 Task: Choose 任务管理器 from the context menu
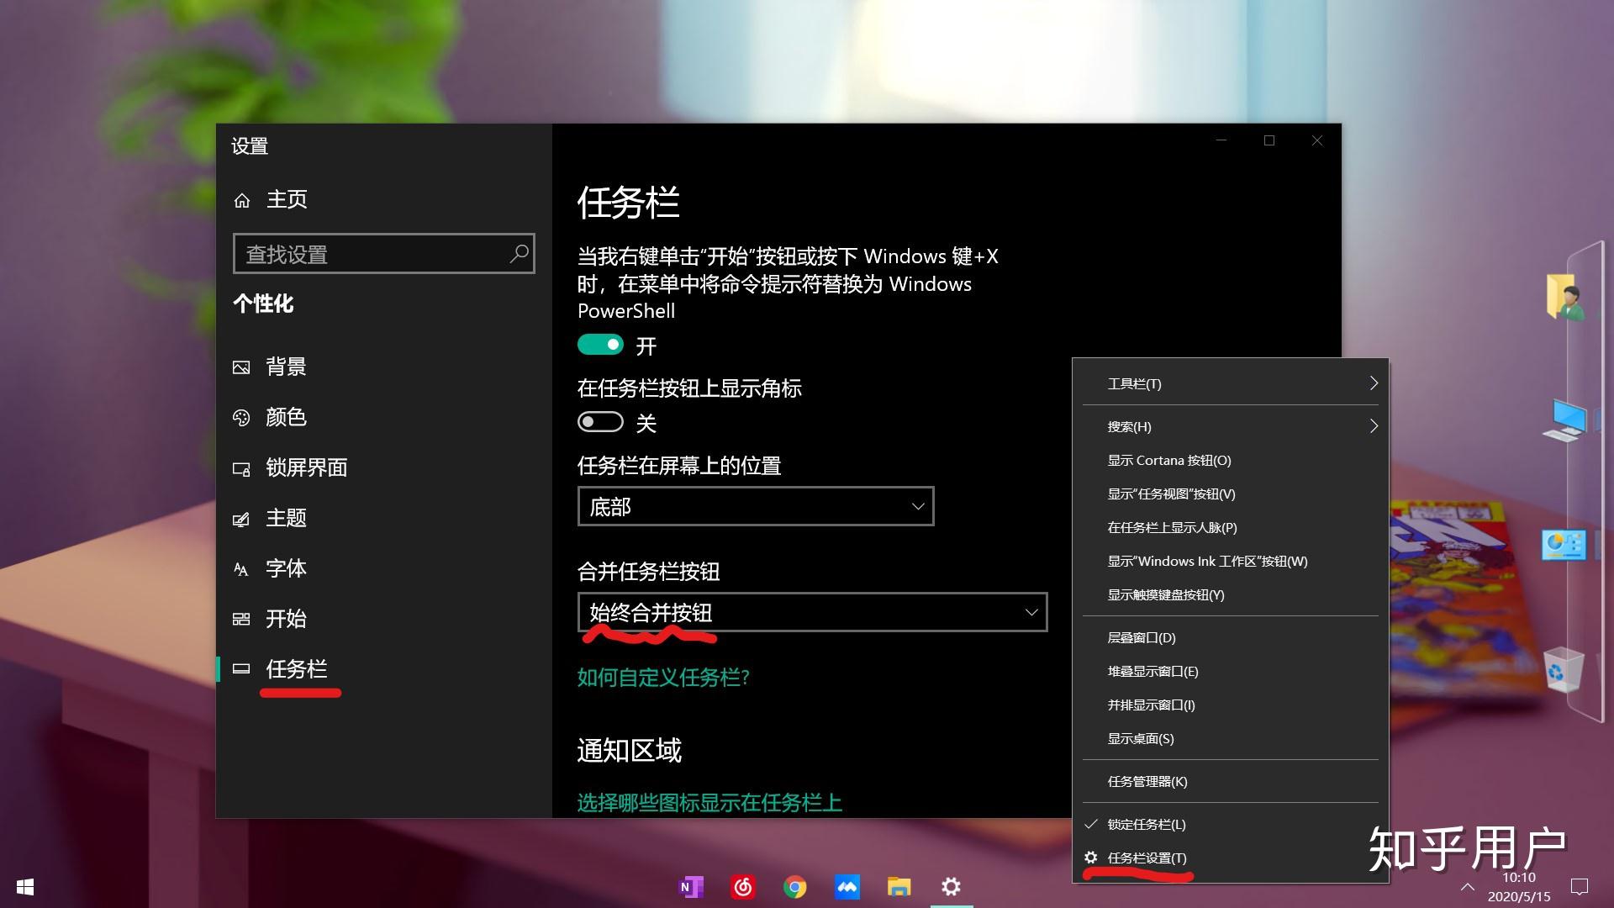pyautogui.click(x=1147, y=780)
